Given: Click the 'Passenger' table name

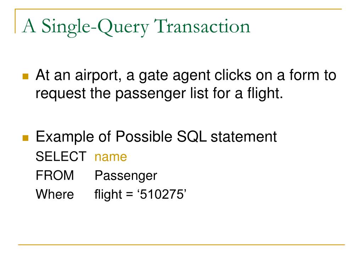Looking at the screenshot, I should pos(126,176).
